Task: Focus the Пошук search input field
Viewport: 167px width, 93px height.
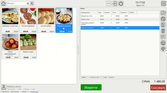Action: pyautogui.click(x=17, y=3)
